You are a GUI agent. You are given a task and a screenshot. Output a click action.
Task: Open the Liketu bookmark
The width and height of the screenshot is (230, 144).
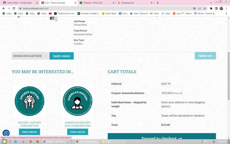click(166, 14)
